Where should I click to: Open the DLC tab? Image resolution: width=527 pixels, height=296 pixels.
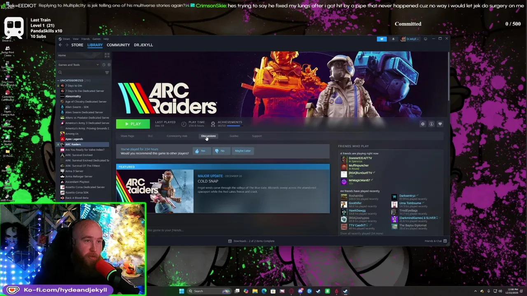[x=150, y=136]
